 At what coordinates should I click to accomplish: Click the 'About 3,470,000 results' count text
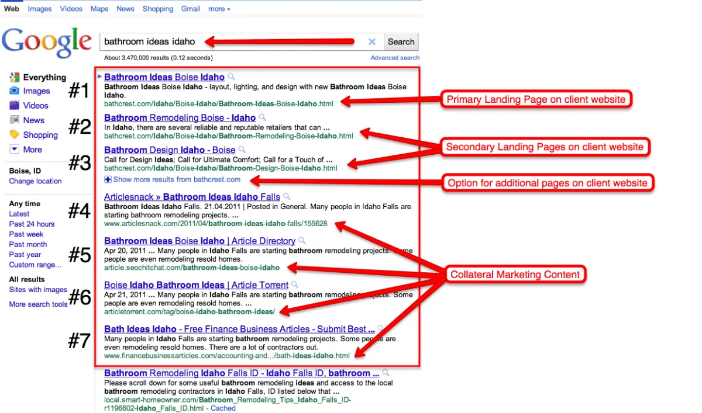tap(158, 58)
